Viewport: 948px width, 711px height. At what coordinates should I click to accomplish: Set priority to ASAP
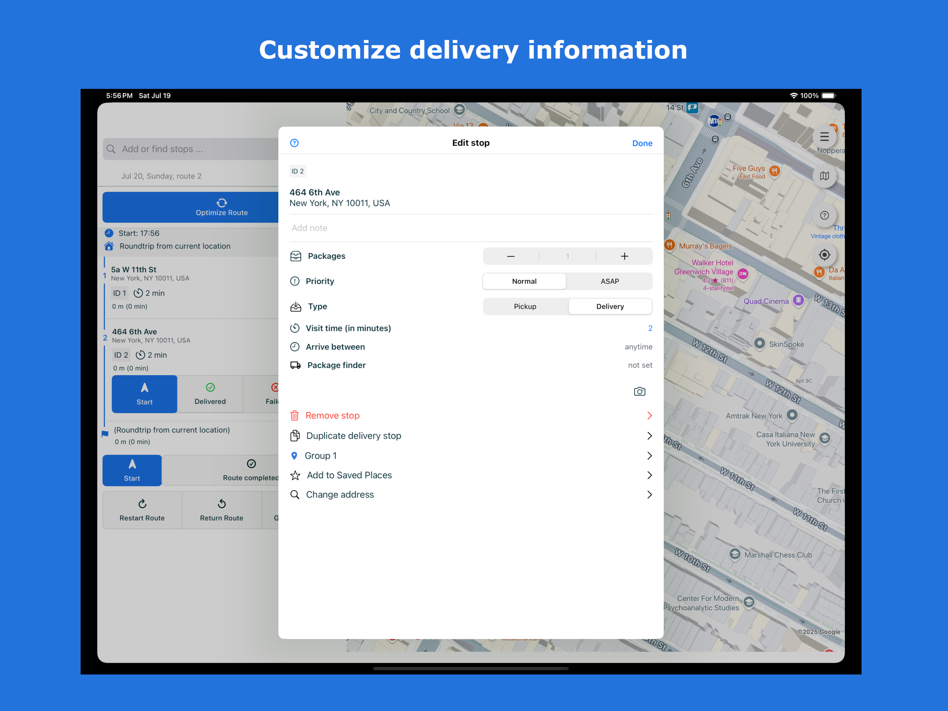[x=609, y=281]
